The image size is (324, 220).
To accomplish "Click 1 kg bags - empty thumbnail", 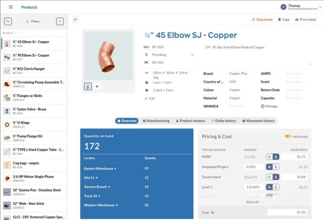I will [7, 165].
